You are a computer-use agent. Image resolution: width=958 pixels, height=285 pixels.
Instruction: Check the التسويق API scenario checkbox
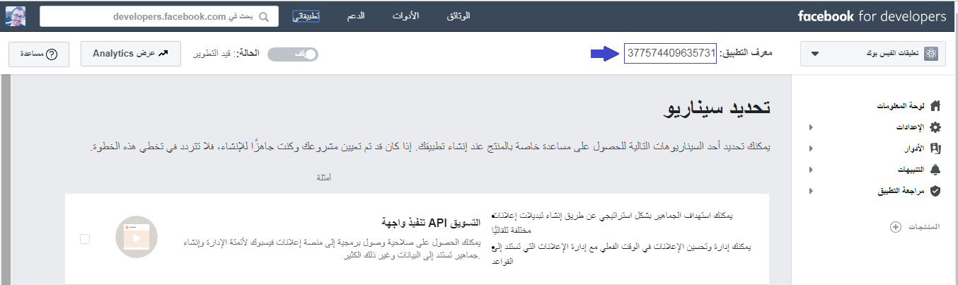tap(85, 240)
